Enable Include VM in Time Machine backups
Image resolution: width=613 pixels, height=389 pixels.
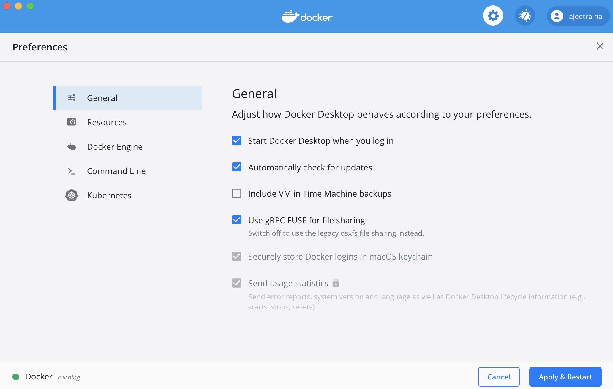[x=237, y=193]
